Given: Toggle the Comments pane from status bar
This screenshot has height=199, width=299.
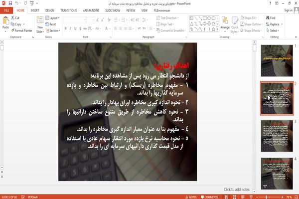Looking at the screenshot, I should pyautogui.click(x=209, y=197).
